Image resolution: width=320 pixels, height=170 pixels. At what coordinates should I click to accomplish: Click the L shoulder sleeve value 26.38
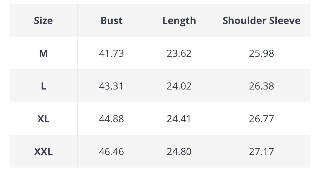(261, 86)
